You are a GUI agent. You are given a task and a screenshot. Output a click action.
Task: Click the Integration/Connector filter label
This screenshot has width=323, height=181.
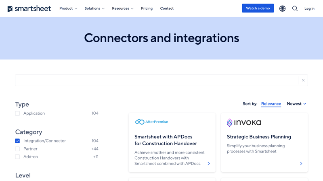[x=44, y=141]
